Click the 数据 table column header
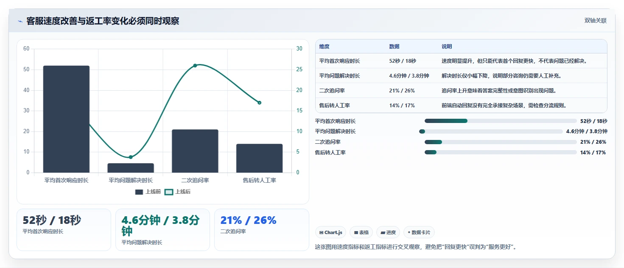Viewport: 624px width, 268px height. pos(394,47)
